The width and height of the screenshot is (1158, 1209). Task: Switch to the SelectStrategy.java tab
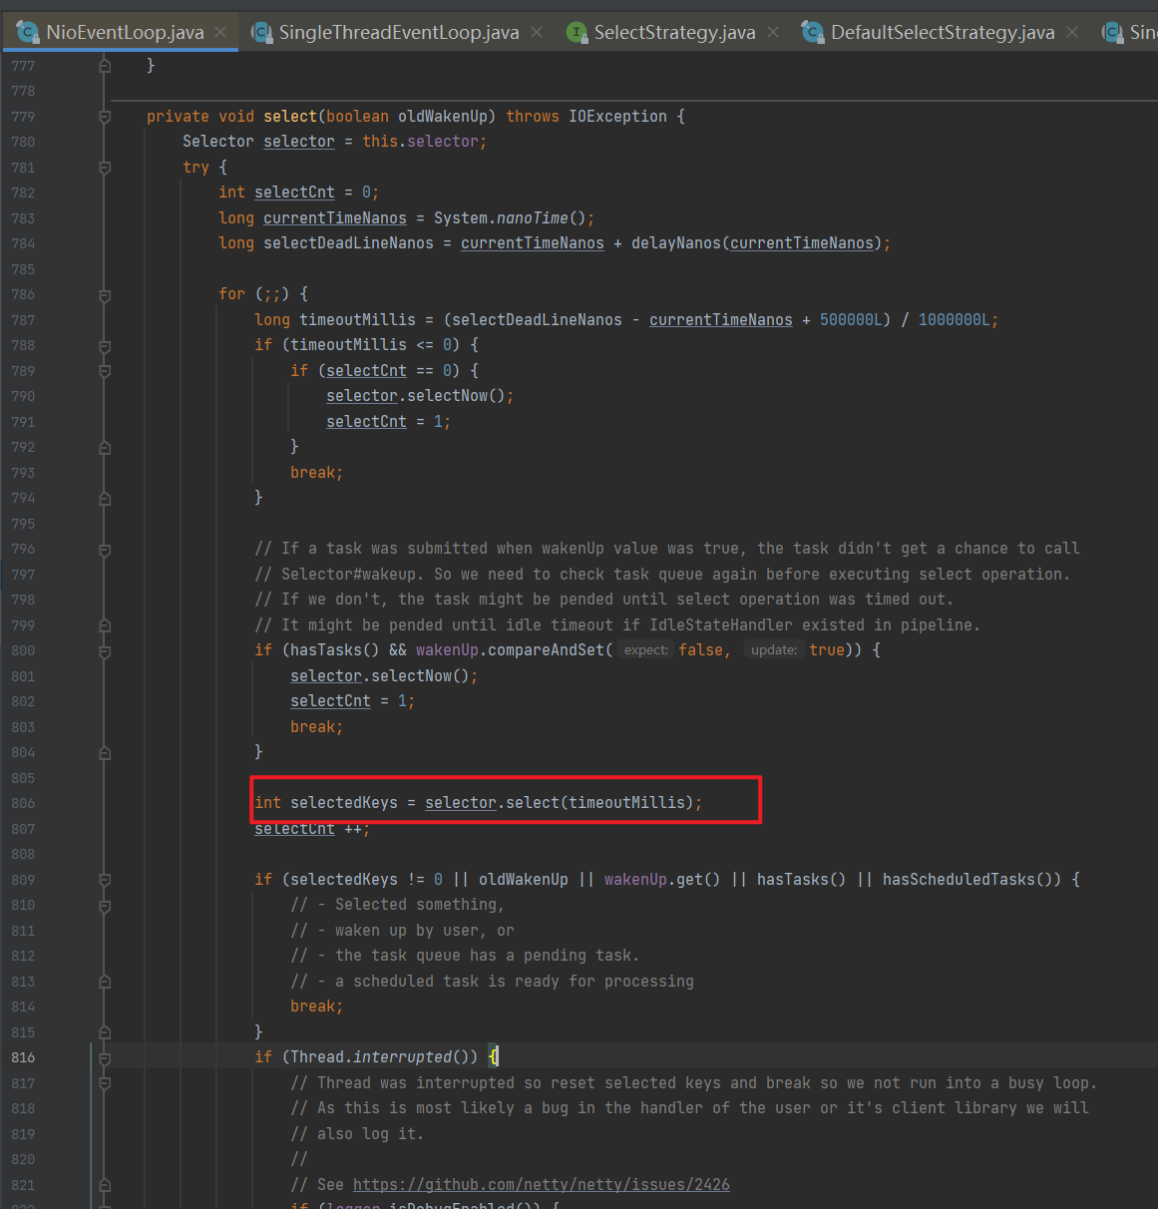tap(674, 33)
